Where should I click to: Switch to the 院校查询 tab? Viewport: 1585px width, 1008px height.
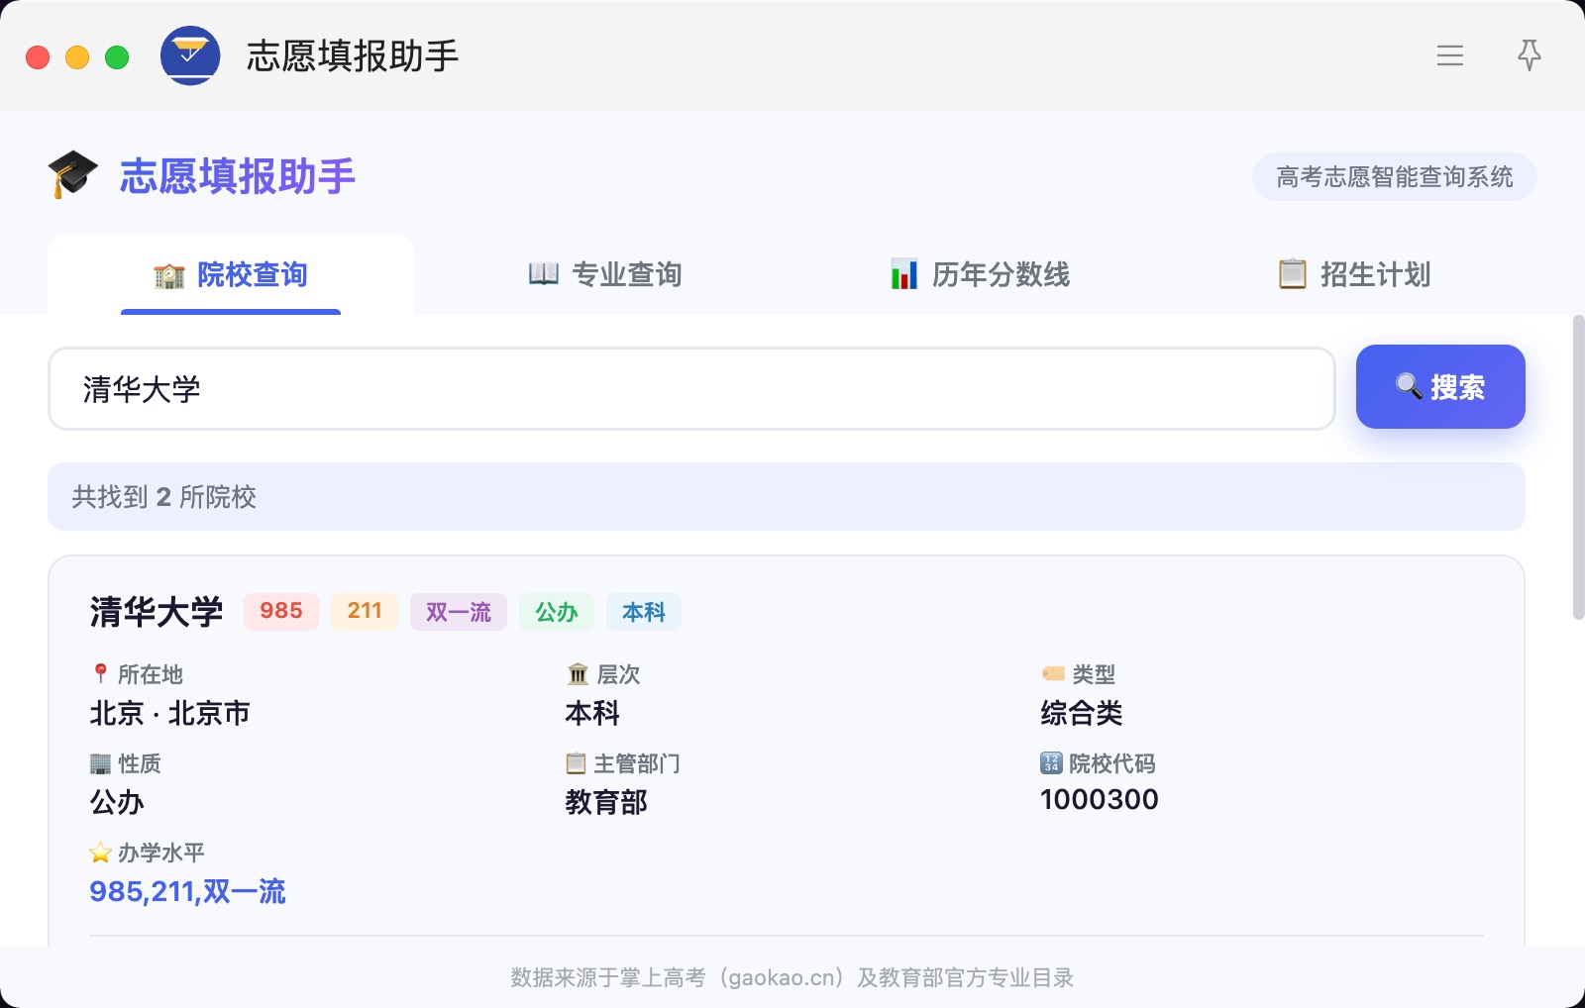tap(231, 274)
